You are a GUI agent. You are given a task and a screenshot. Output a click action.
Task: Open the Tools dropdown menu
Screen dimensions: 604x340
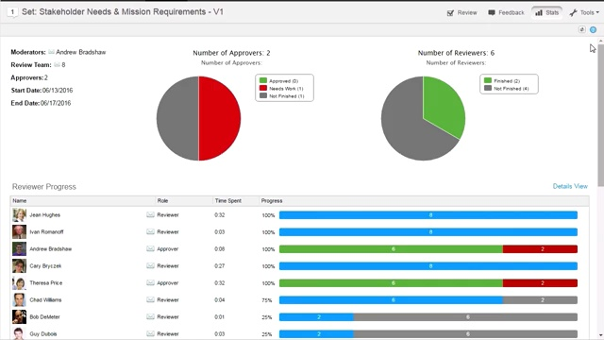click(584, 12)
